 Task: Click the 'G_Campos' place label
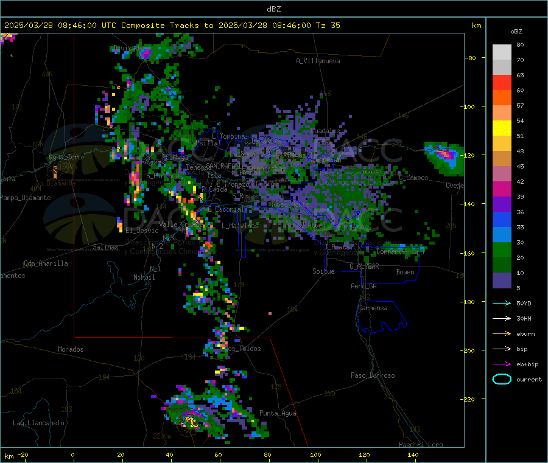(414, 178)
